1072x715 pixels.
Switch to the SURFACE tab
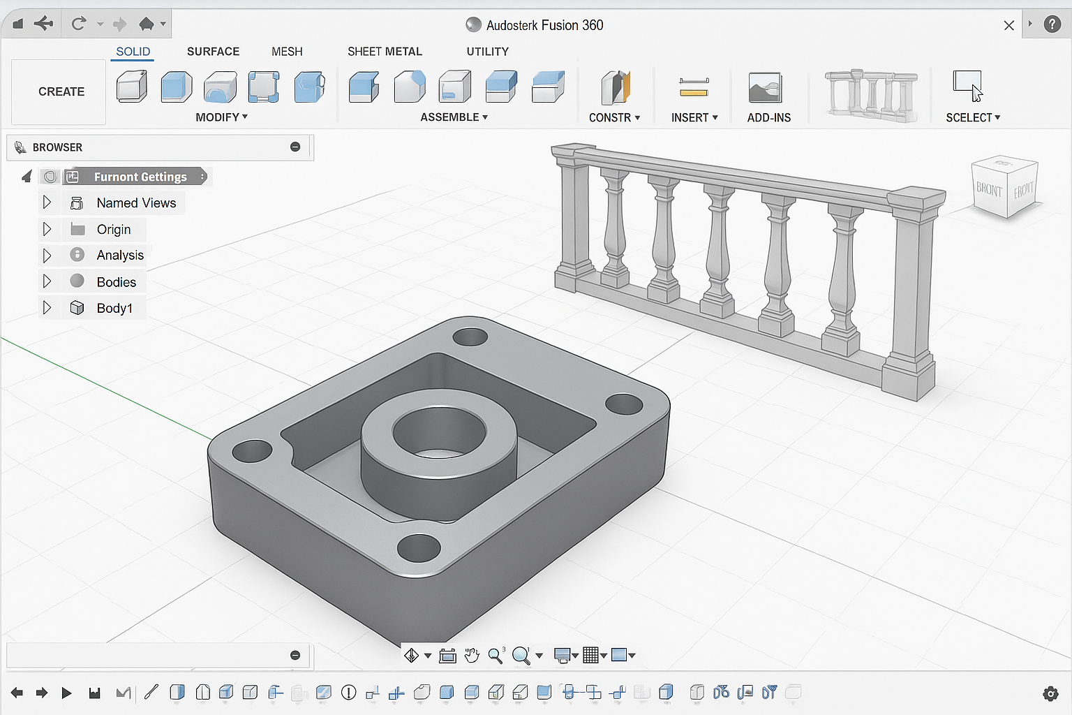click(x=213, y=52)
